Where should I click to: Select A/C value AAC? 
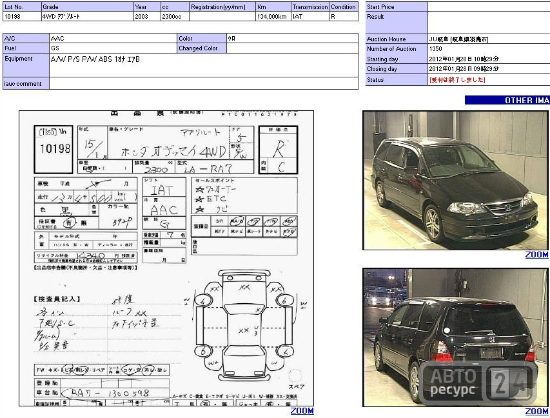point(57,38)
